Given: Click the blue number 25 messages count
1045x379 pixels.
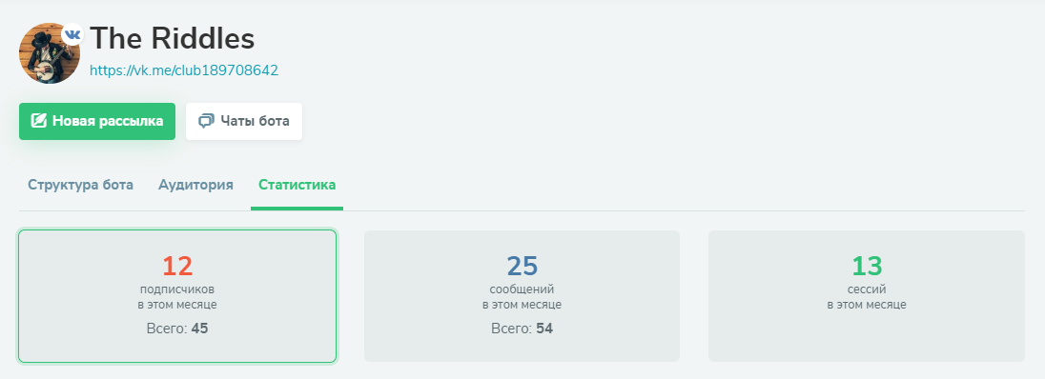Looking at the screenshot, I should (522, 267).
